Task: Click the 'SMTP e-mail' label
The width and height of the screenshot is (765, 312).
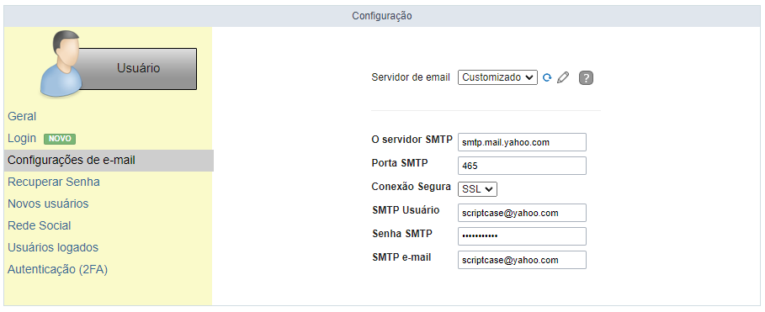Action: 401,256
